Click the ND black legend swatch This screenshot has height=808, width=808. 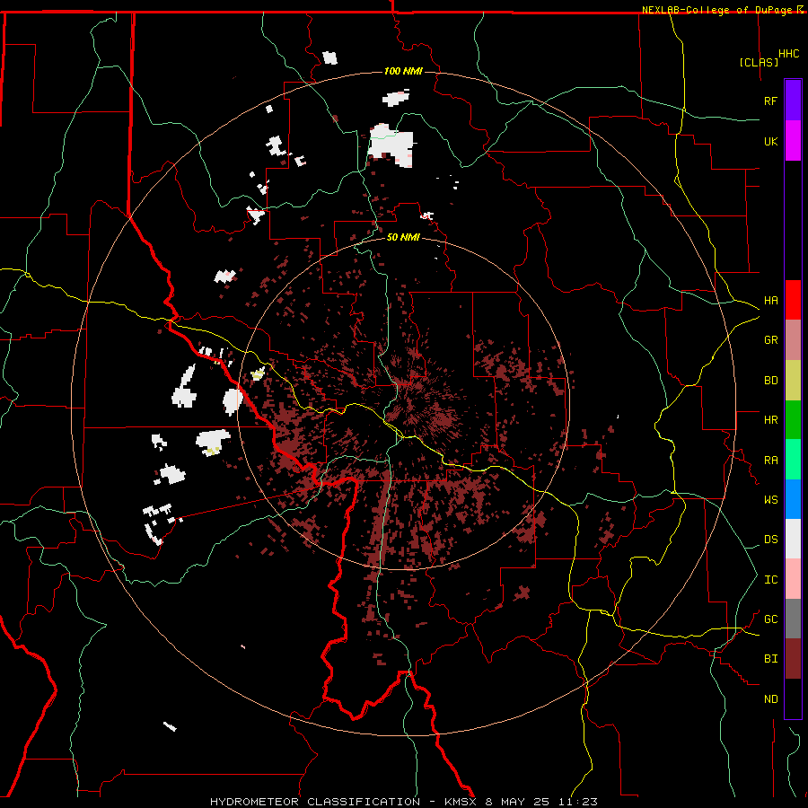coord(793,698)
